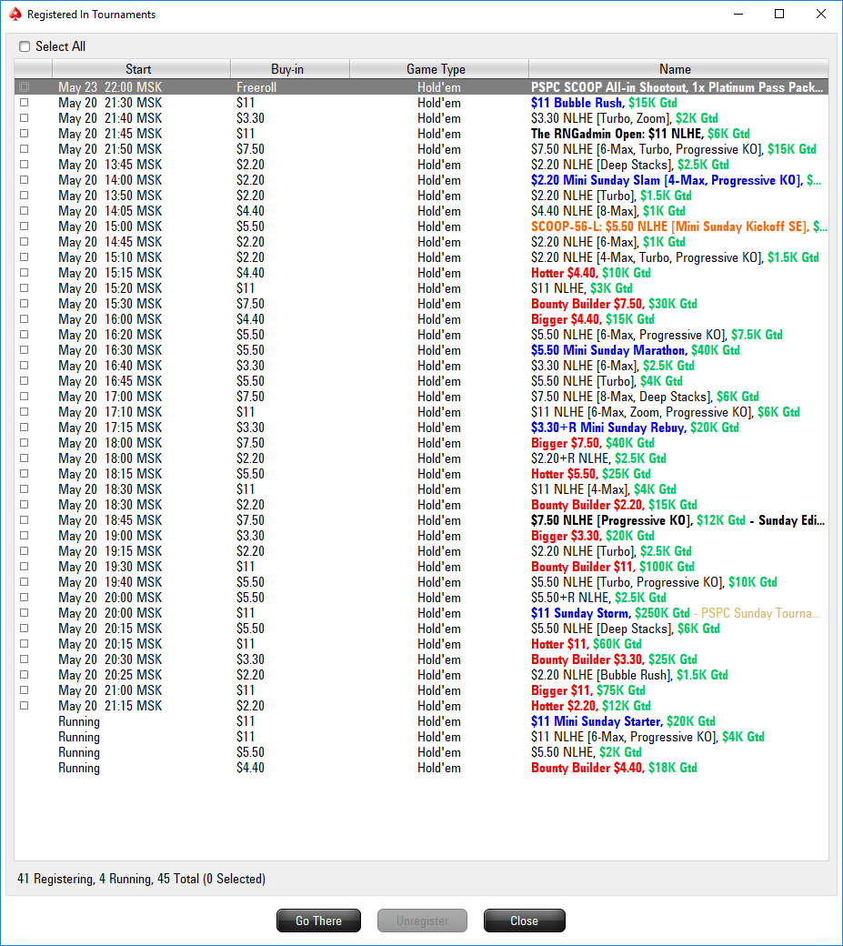
Task: Select the PSPC SCOOP All-in Shootout row
Action: 422,87
